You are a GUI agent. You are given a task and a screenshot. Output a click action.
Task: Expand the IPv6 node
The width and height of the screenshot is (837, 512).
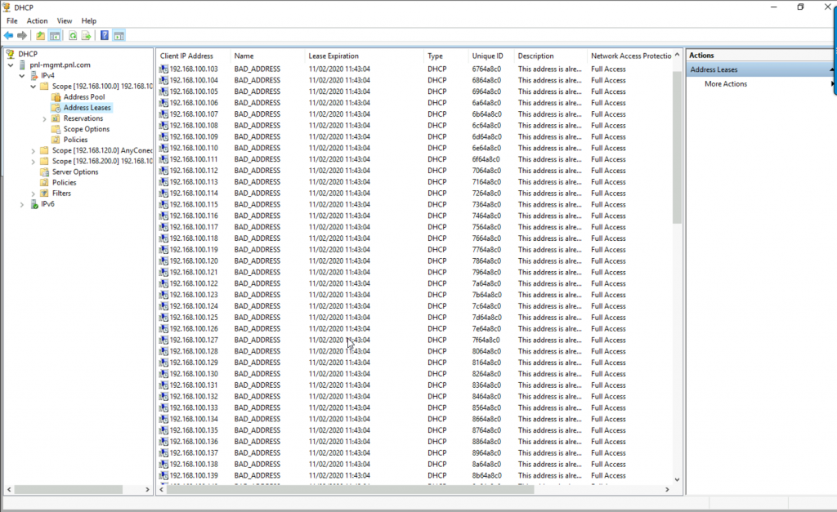click(x=21, y=204)
